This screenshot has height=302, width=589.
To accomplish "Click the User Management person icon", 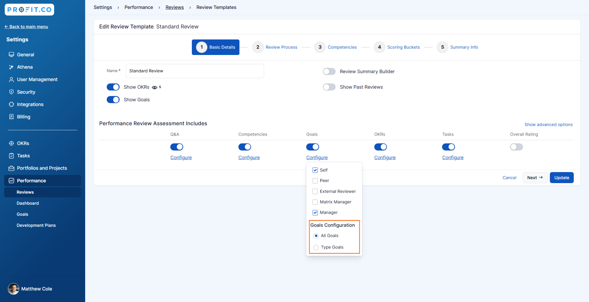I will pos(11,79).
